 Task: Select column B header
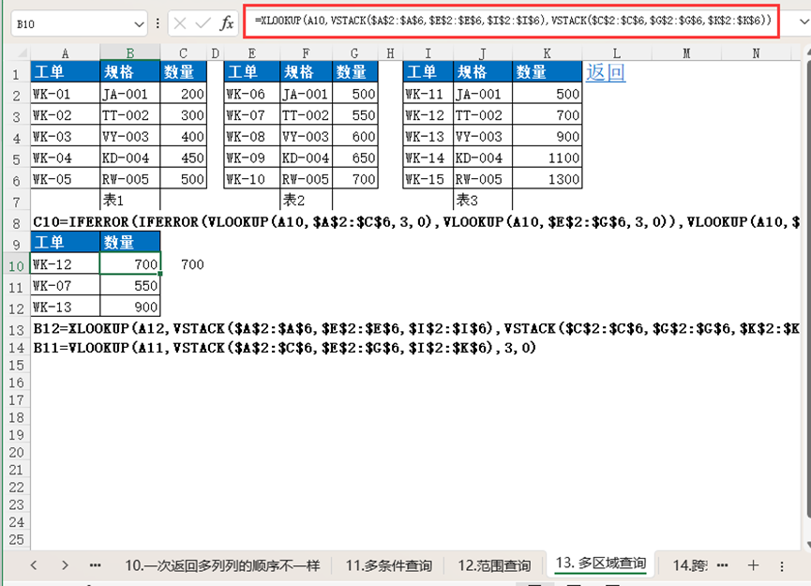[129, 53]
